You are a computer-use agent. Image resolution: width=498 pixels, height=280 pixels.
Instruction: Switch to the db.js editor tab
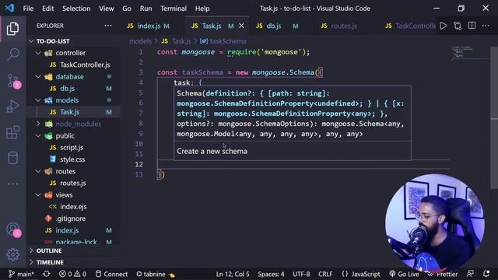tap(274, 26)
